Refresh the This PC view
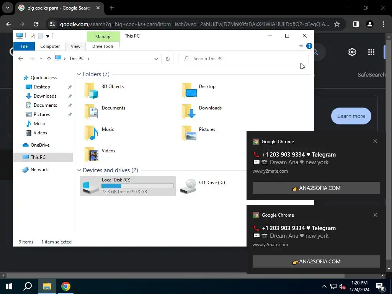The height and width of the screenshot is (294, 392). [168, 59]
